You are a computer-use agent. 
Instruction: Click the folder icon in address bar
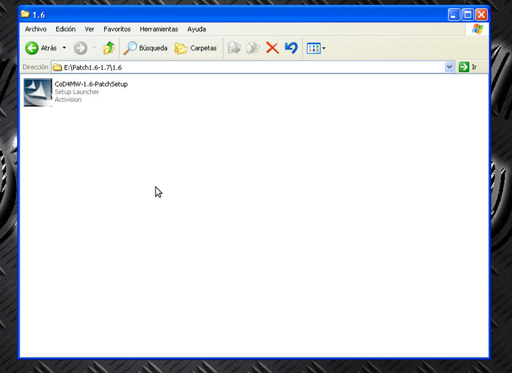(x=58, y=67)
